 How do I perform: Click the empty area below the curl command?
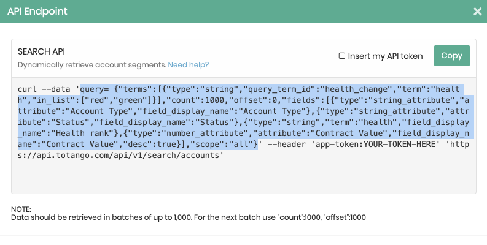coord(244,178)
